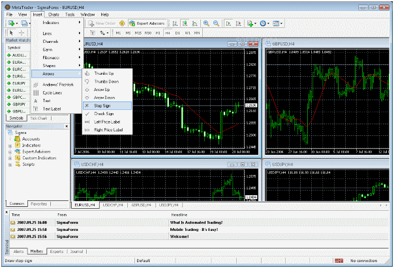Open the Favorites navigator tab
The height and width of the screenshot is (268, 394).
pyautogui.click(x=38, y=204)
